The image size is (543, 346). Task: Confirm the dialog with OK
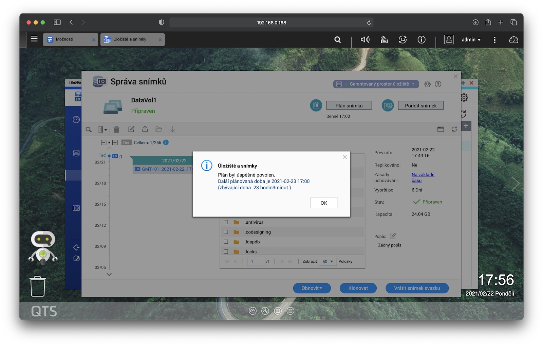pos(324,203)
